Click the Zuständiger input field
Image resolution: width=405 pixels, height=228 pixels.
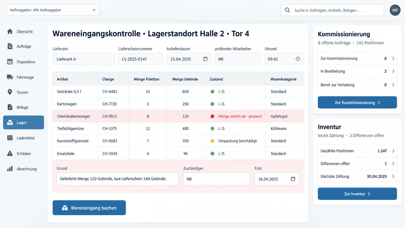click(x=217, y=179)
